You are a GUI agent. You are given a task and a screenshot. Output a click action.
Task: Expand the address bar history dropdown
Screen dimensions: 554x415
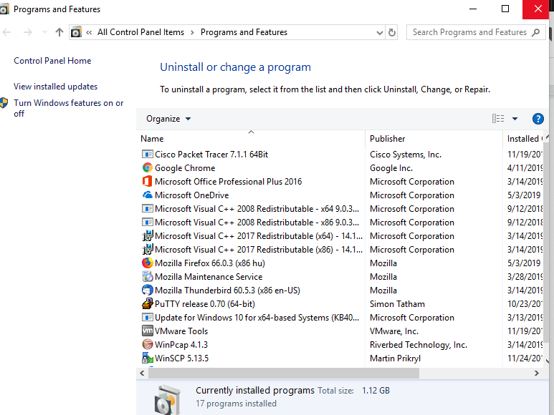tap(379, 33)
